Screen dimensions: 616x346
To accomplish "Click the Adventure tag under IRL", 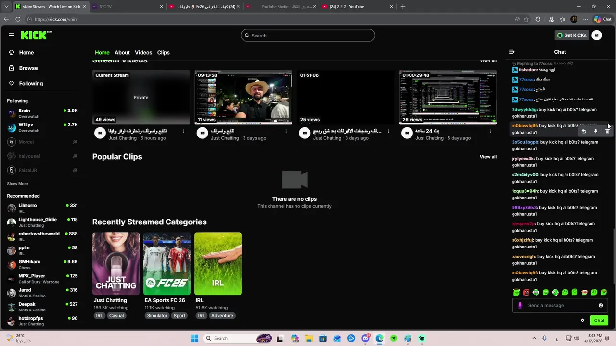I will 222,316.
